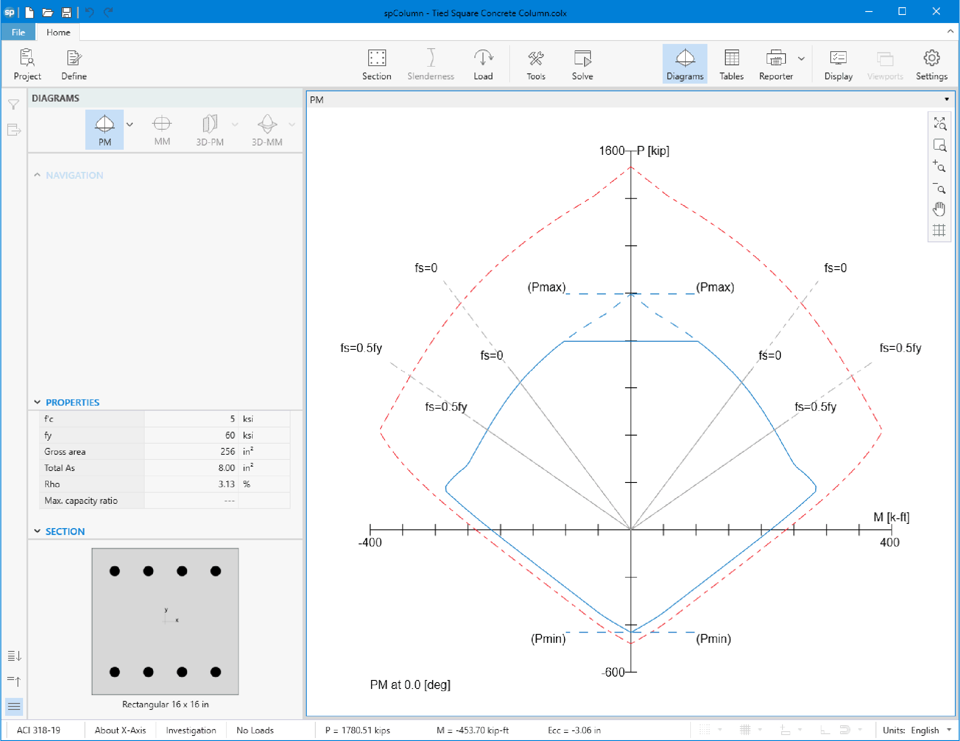Screen dimensions: 960x741
Task: Collapse the ribbon with the chevron
Action: point(950,31)
